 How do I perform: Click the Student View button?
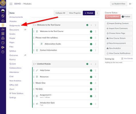point(118,4)
